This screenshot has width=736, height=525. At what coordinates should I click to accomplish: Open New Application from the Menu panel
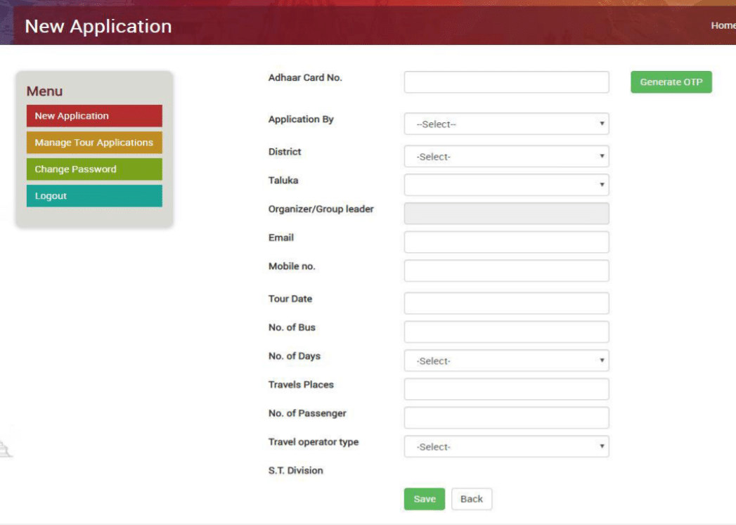94,116
